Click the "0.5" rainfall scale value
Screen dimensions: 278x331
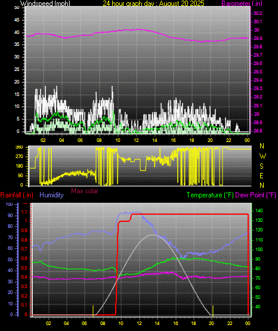(24, 268)
